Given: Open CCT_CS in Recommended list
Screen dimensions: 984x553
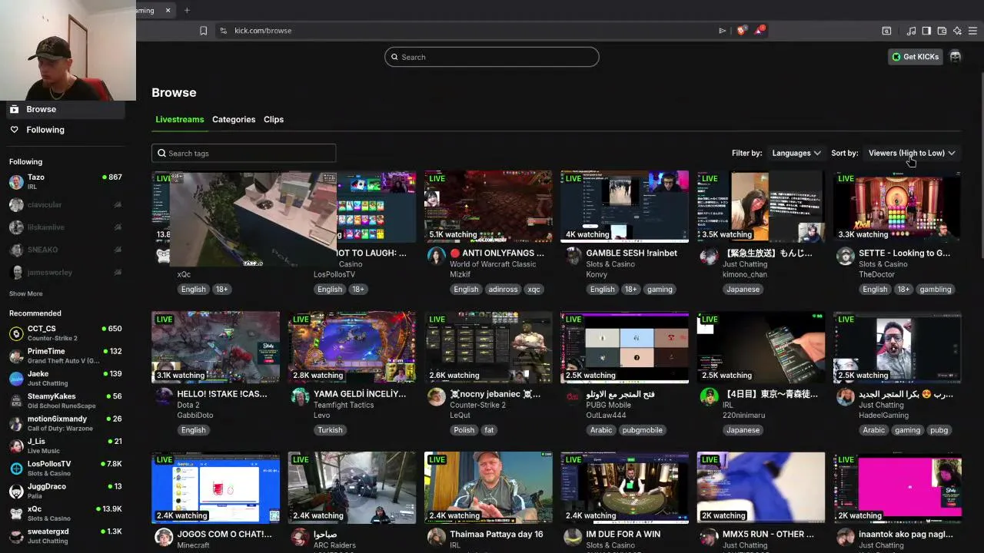Looking at the screenshot, I should [65, 333].
